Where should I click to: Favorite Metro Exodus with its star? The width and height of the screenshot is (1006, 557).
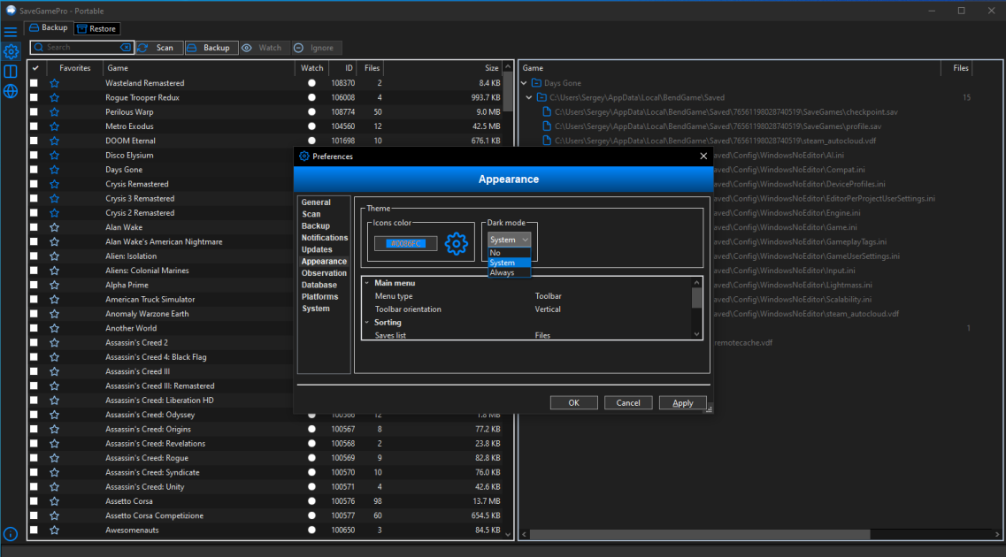tap(55, 126)
